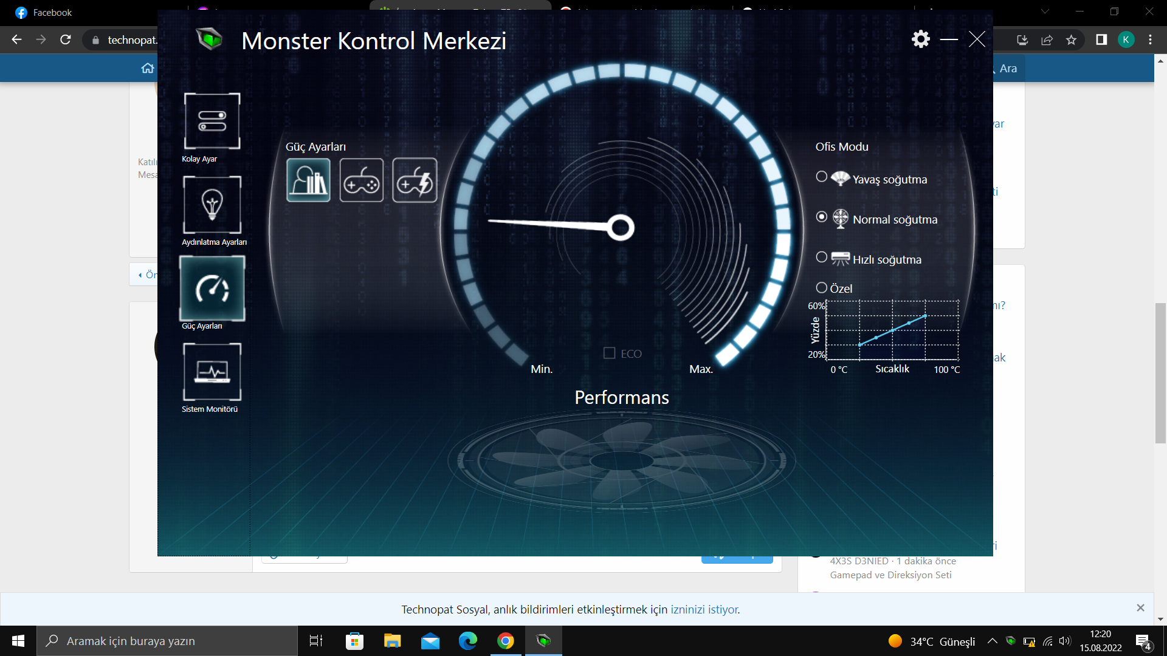
Task: Select Güç Ayarları gauge icon
Action: click(x=212, y=289)
